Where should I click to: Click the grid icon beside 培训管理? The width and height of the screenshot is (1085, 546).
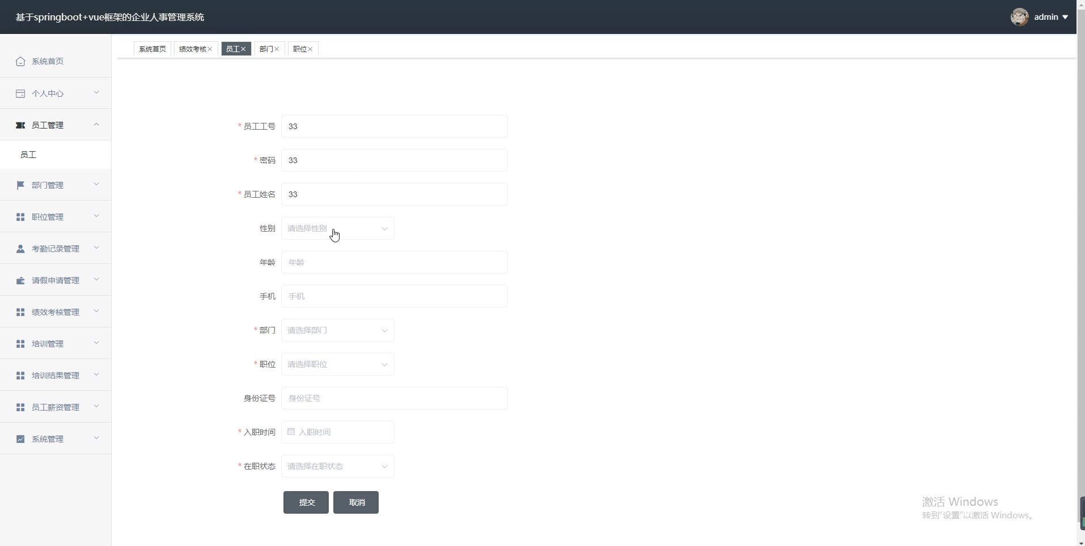click(x=20, y=344)
